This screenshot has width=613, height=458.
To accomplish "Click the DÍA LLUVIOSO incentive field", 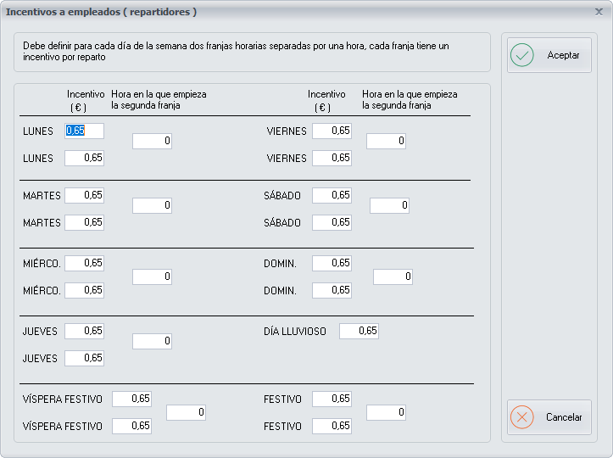I will [x=359, y=331].
